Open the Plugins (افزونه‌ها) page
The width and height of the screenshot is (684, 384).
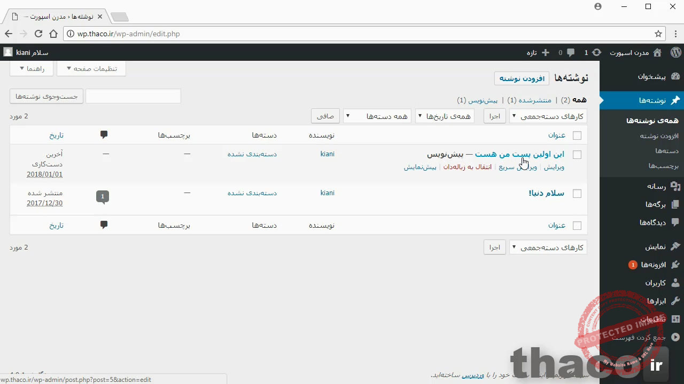(x=653, y=265)
